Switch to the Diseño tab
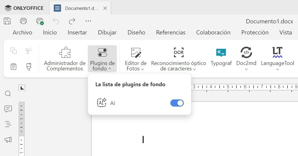Image resolution: width=298 pixels, height=156 pixels. (x=136, y=32)
